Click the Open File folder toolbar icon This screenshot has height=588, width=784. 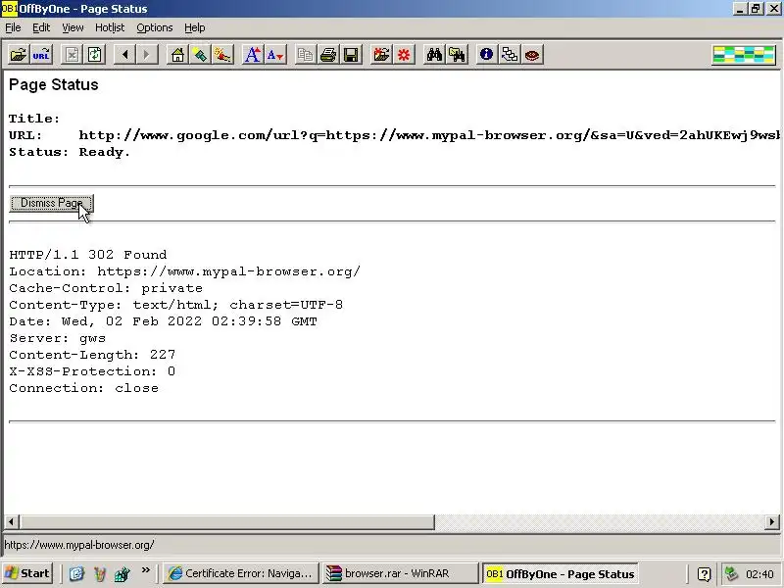tap(19, 55)
